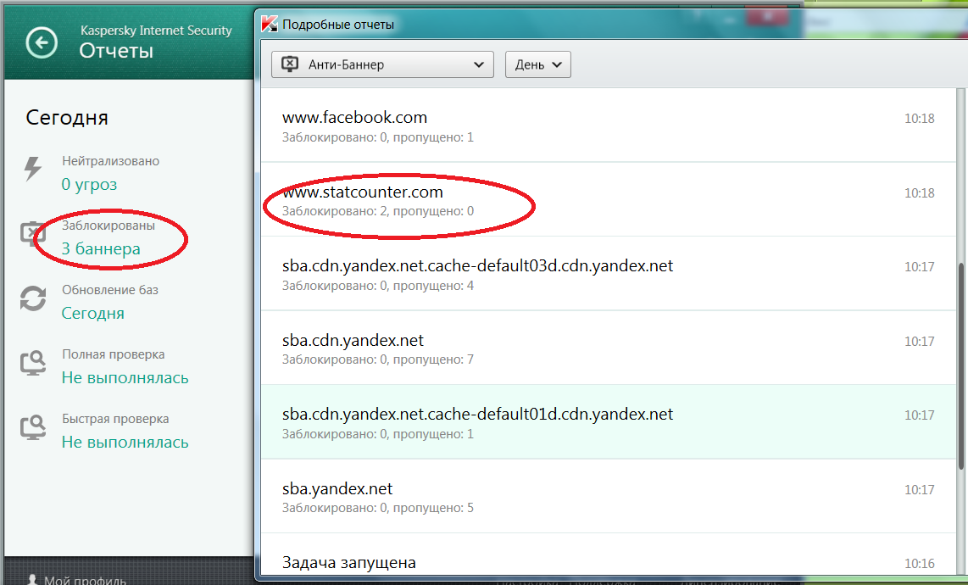Click 'Не выполнялась' under Быстрая проверка
The width and height of the screenshot is (968, 585).
pyautogui.click(x=125, y=442)
